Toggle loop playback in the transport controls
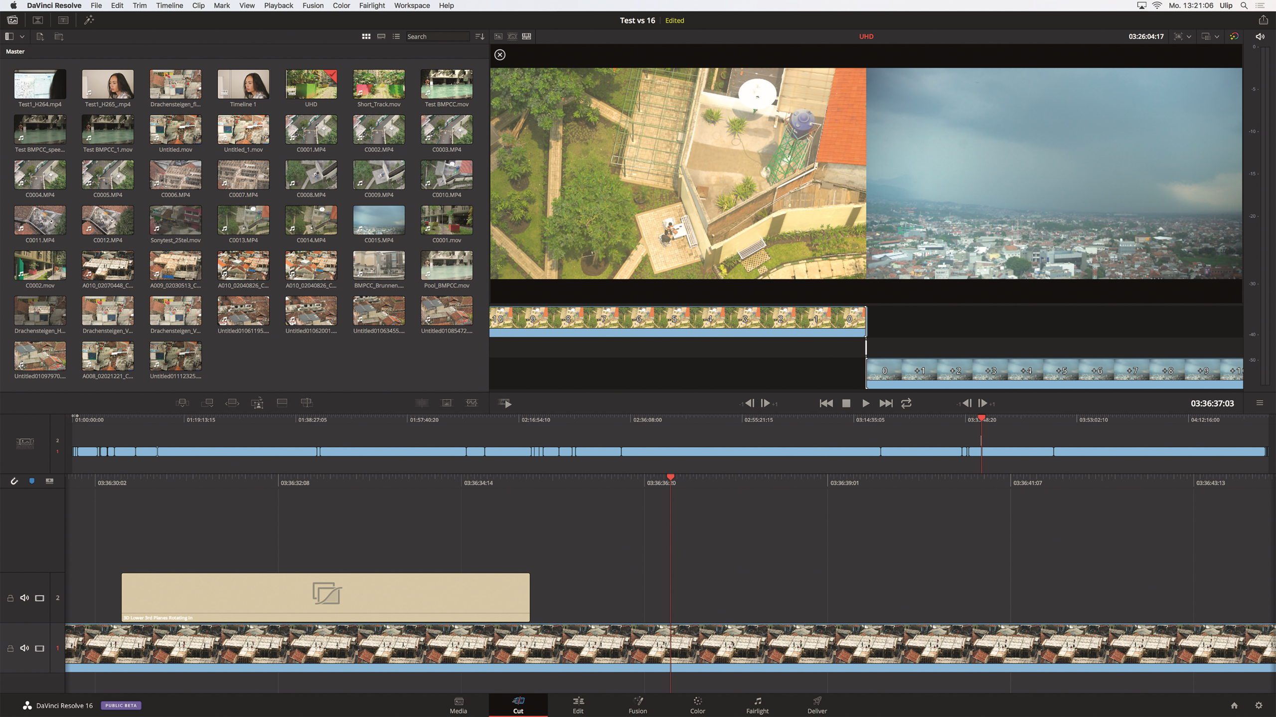Viewport: 1276px width, 717px height. pos(907,403)
